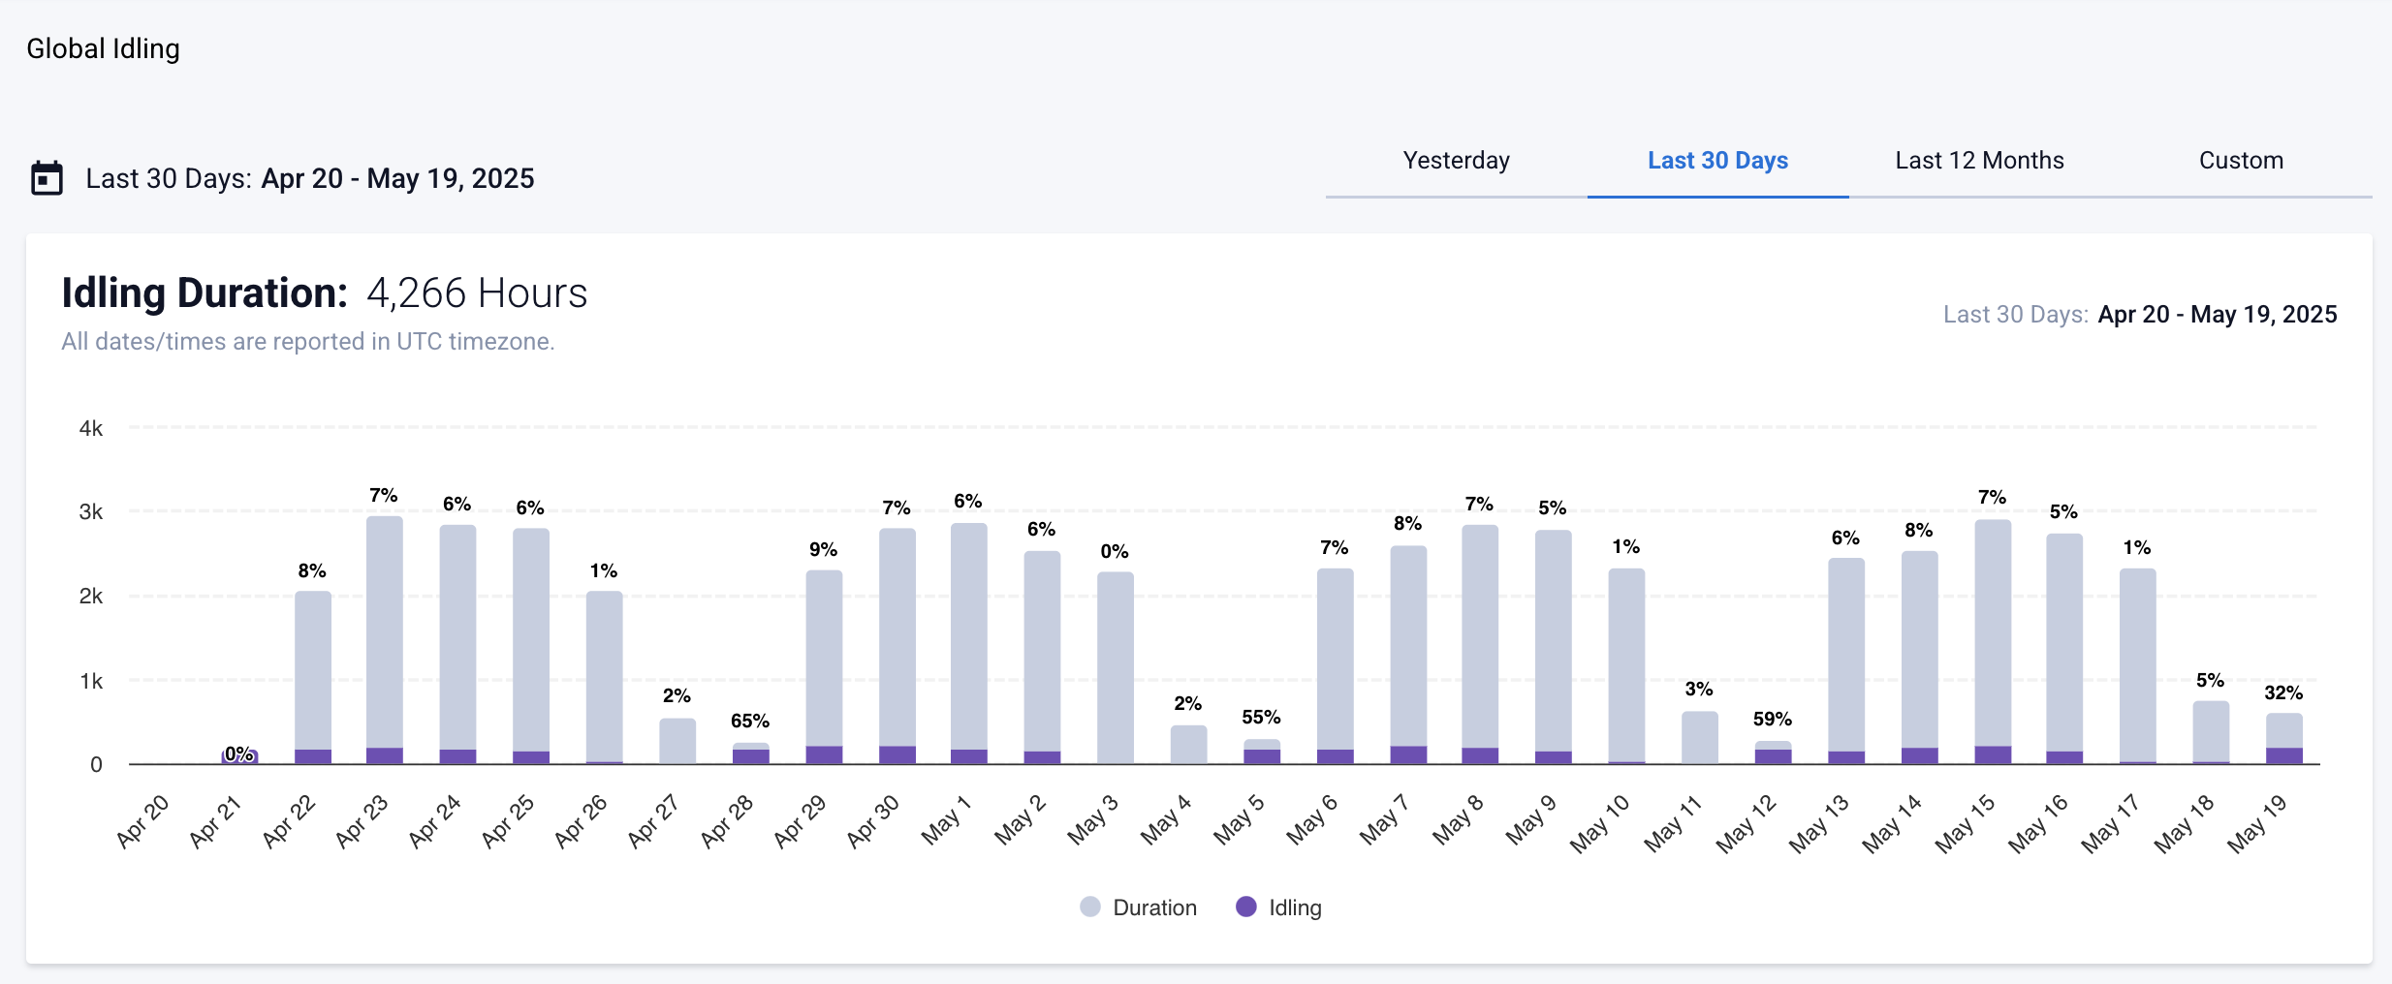Toggle the Duration series in the legend
This screenshot has width=2392, height=984.
pos(1153,907)
